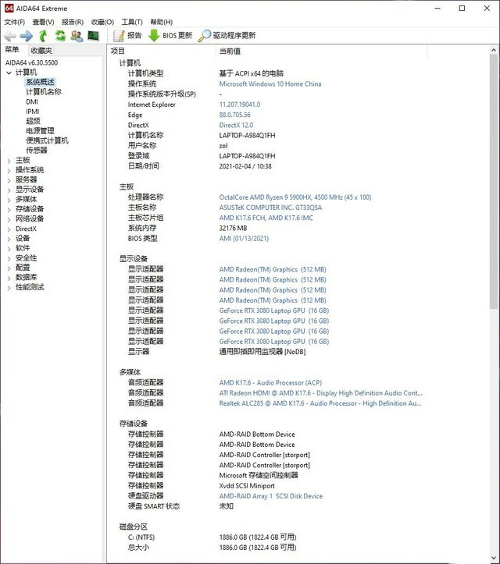Open the OctalCore AMD Ryzen 9 5900HX link
This screenshot has width=500, height=564.
tap(295, 197)
